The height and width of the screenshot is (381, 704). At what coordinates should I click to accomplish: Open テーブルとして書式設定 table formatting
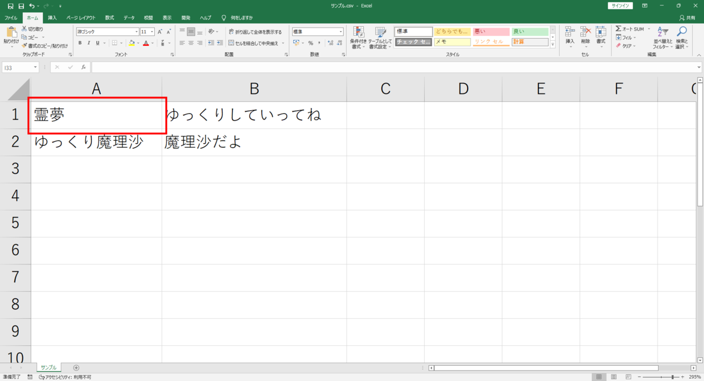(x=380, y=37)
